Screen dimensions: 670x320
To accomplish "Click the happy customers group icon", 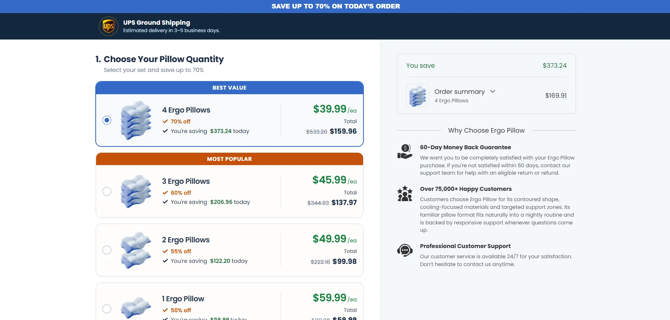I will pos(405,193).
